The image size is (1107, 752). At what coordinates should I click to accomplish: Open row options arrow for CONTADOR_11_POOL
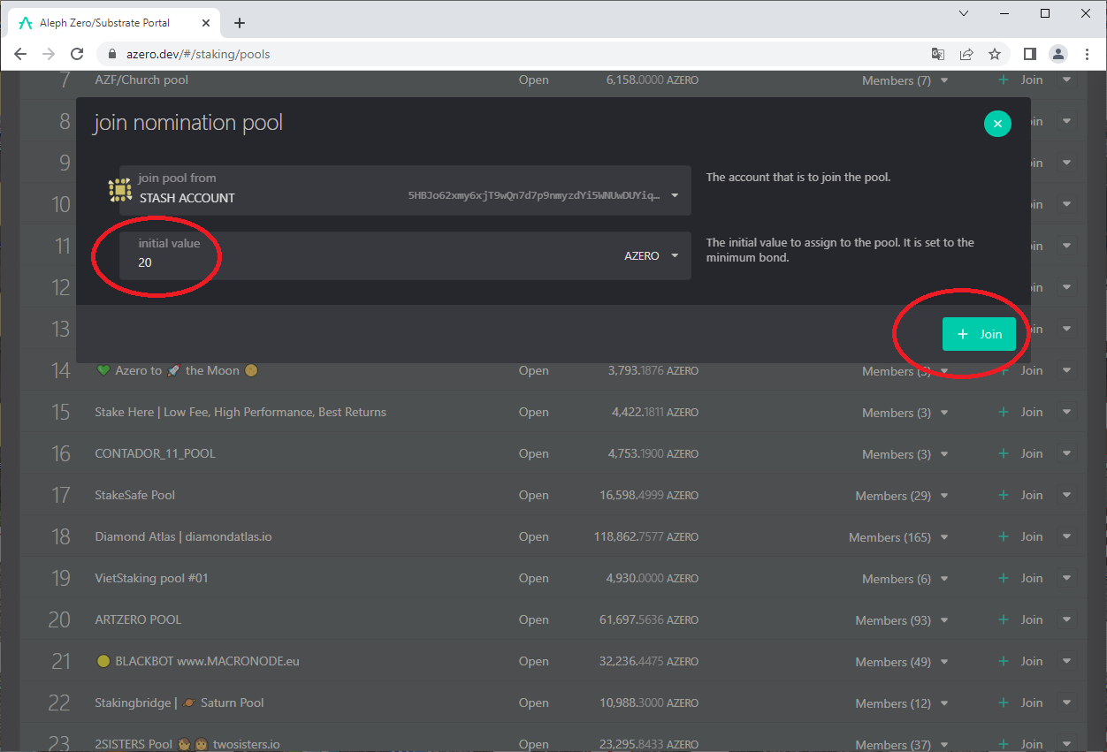(x=1067, y=453)
